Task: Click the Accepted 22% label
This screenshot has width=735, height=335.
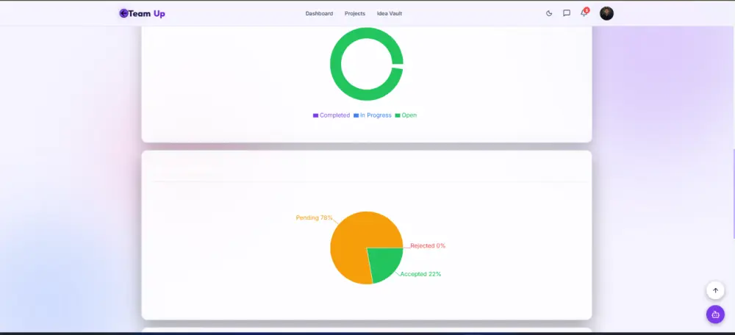Action: pos(420,274)
